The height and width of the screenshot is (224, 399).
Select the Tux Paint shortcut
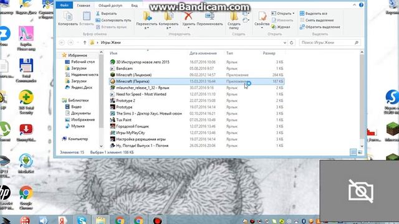coord(196,120)
